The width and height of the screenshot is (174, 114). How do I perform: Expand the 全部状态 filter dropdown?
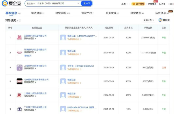(x=149, y=20)
